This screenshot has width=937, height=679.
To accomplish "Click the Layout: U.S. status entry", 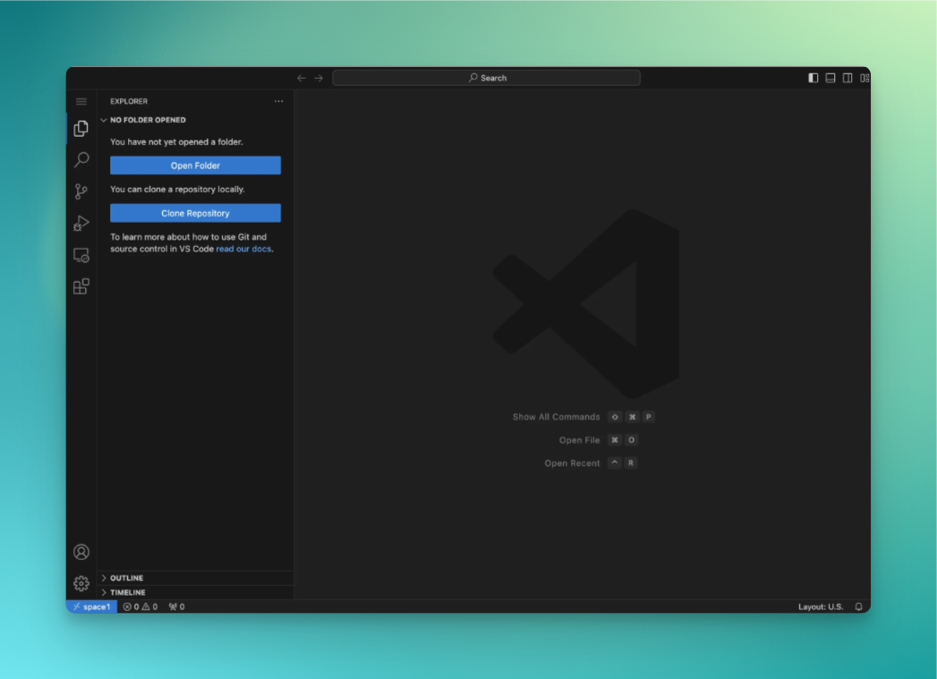I will pyautogui.click(x=821, y=607).
